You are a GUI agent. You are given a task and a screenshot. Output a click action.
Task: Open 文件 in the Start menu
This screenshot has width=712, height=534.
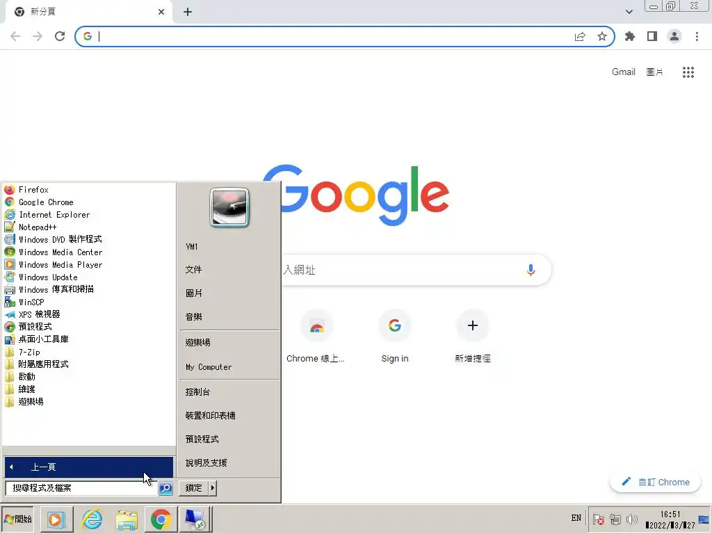click(193, 270)
